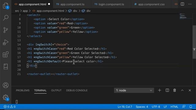The image size is (196, 110).
Task: Switch to app.component.ts tab
Action: (x=72, y=4)
